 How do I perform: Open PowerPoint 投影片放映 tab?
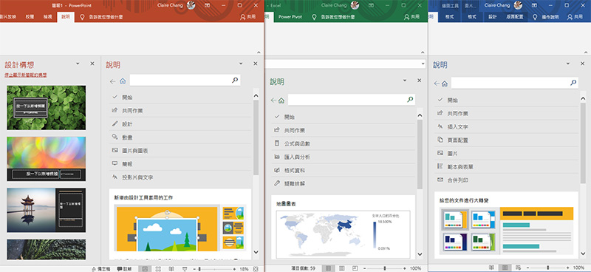pyautogui.click(x=8, y=17)
